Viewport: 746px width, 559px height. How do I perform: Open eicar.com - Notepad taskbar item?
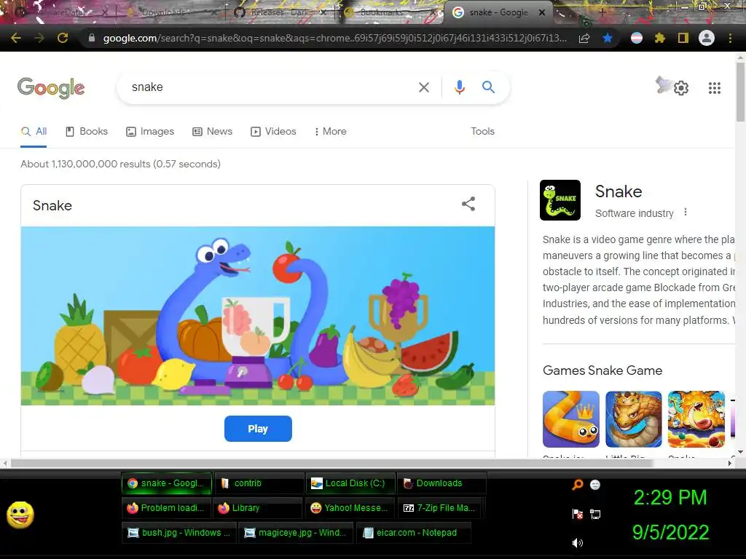point(414,532)
